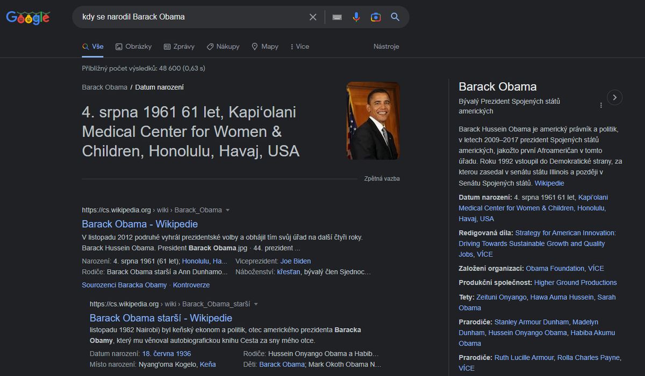Click Barack Obama knowledge panel title
Screen dimensions: 645x376
click(498, 86)
